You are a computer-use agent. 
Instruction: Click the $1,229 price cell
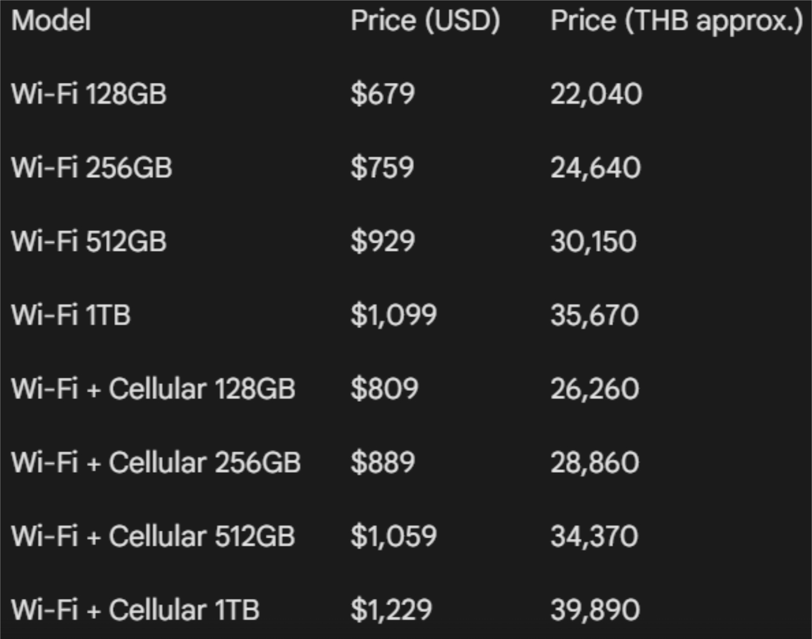pos(391,610)
